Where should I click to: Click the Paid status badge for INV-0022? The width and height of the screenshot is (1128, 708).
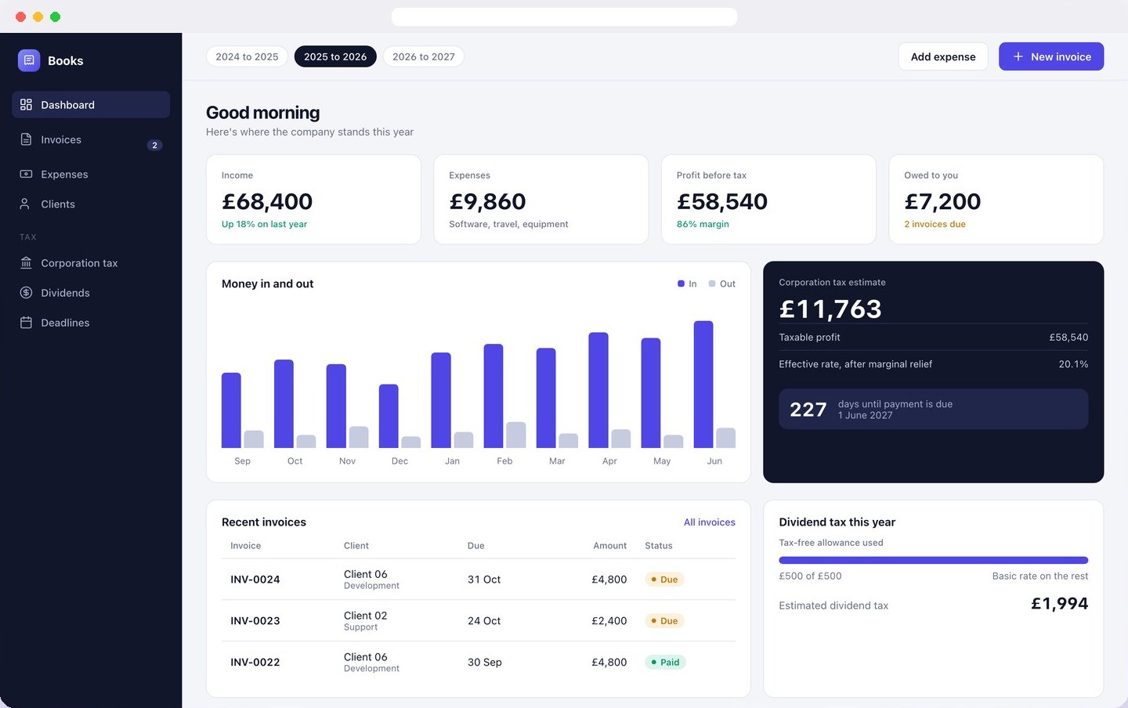click(x=665, y=663)
